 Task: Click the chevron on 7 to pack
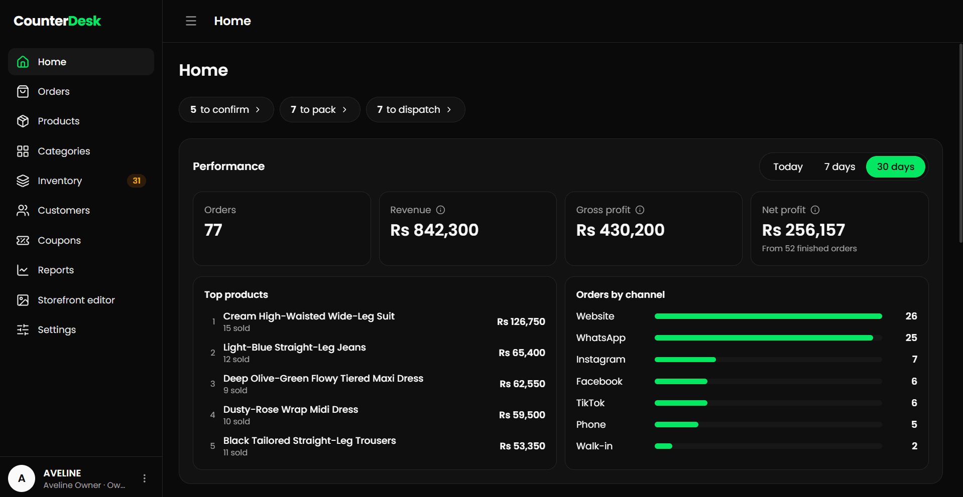coord(344,109)
